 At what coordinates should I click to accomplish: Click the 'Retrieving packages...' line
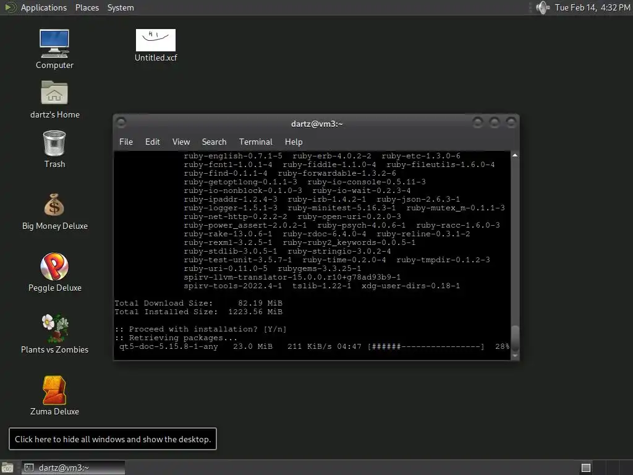176,338
